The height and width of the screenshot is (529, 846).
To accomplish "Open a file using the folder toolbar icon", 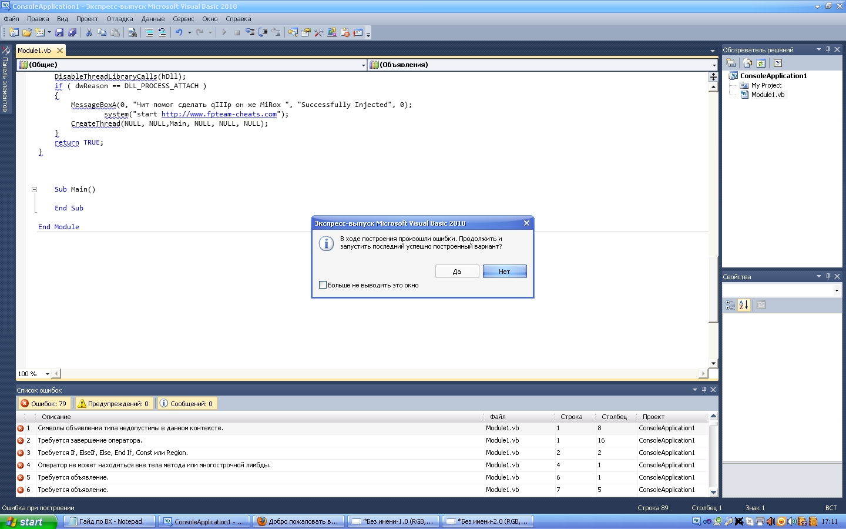I will click(27, 33).
